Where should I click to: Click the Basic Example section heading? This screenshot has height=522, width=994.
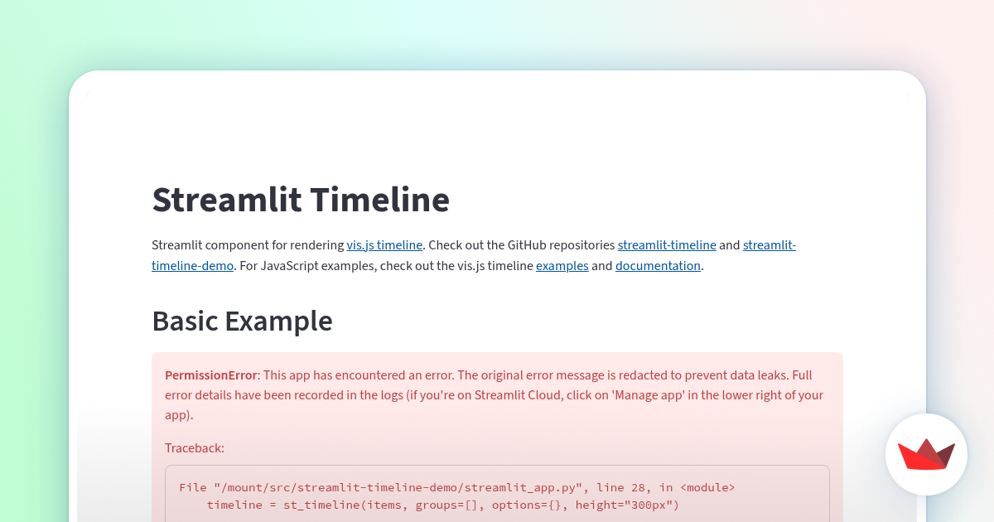(x=242, y=321)
